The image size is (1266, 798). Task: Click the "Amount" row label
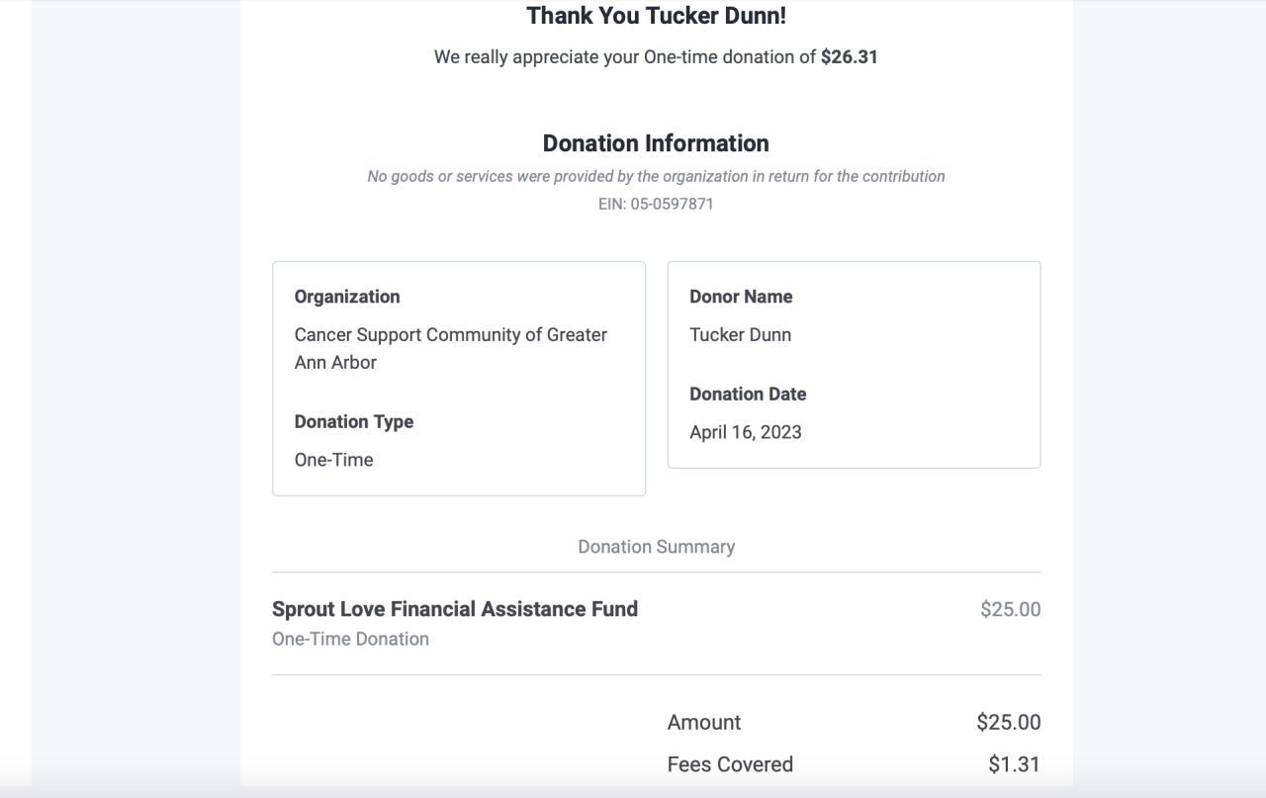click(704, 722)
